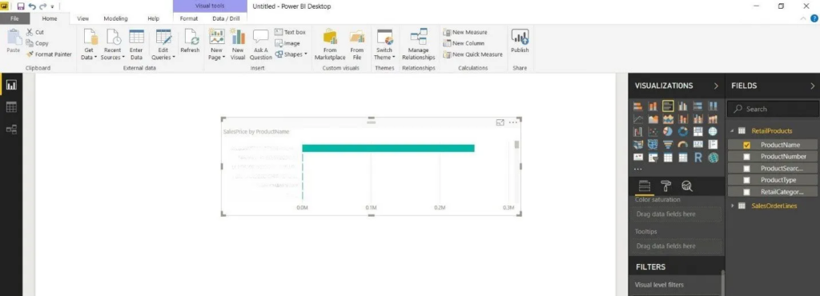Click the New Quick Measure button
Screen dimensions: 820x296
[472, 54]
